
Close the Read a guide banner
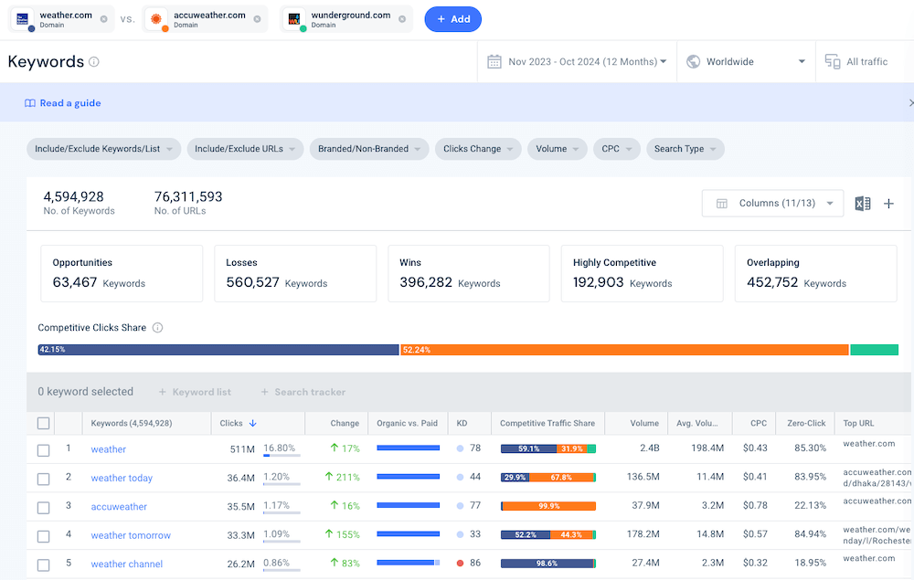tap(909, 103)
